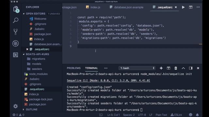Expand the models folder
The image size is (209, 117).
coord(36,64)
